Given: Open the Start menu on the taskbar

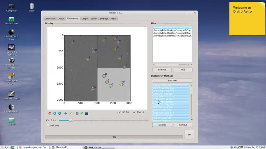Looking at the screenshot, I should pos(5,147).
